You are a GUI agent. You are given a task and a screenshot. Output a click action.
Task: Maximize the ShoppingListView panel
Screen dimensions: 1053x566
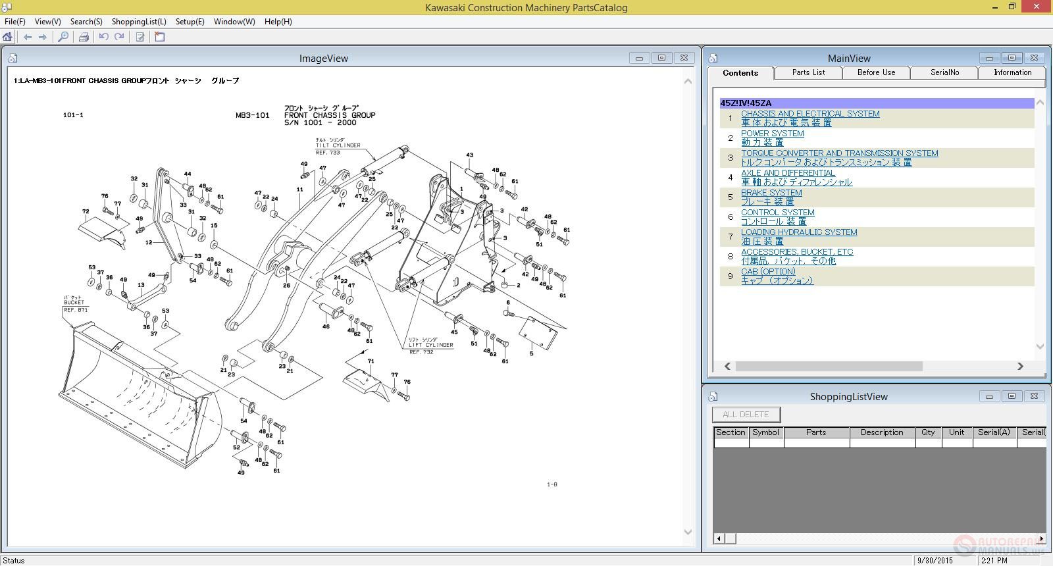[x=1012, y=396]
